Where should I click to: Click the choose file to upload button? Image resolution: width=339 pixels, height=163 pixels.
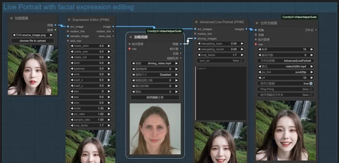pos(33,41)
